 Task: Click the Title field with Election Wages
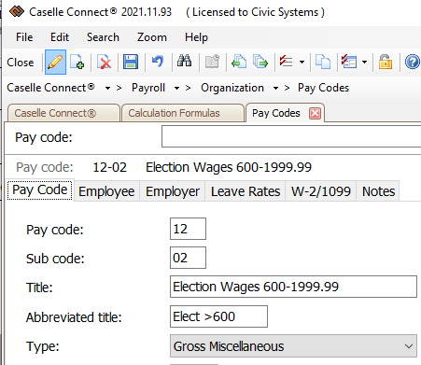pyautogui.click(x=293, y=287)
